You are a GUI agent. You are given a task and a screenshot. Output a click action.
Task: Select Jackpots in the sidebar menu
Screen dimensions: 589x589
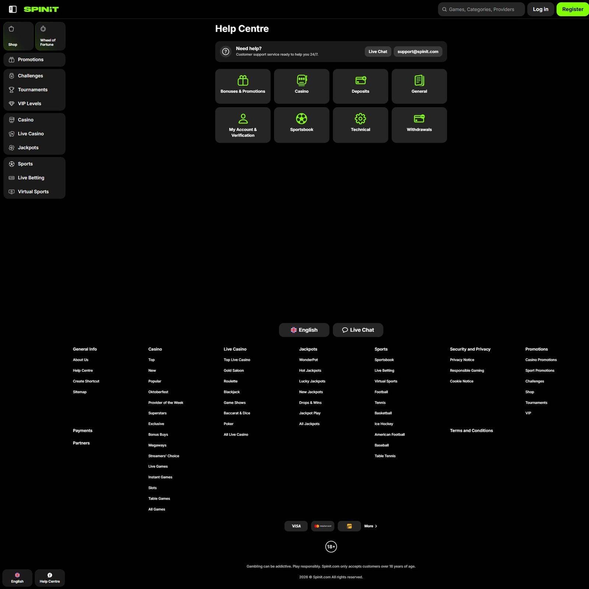pos(34,148)
